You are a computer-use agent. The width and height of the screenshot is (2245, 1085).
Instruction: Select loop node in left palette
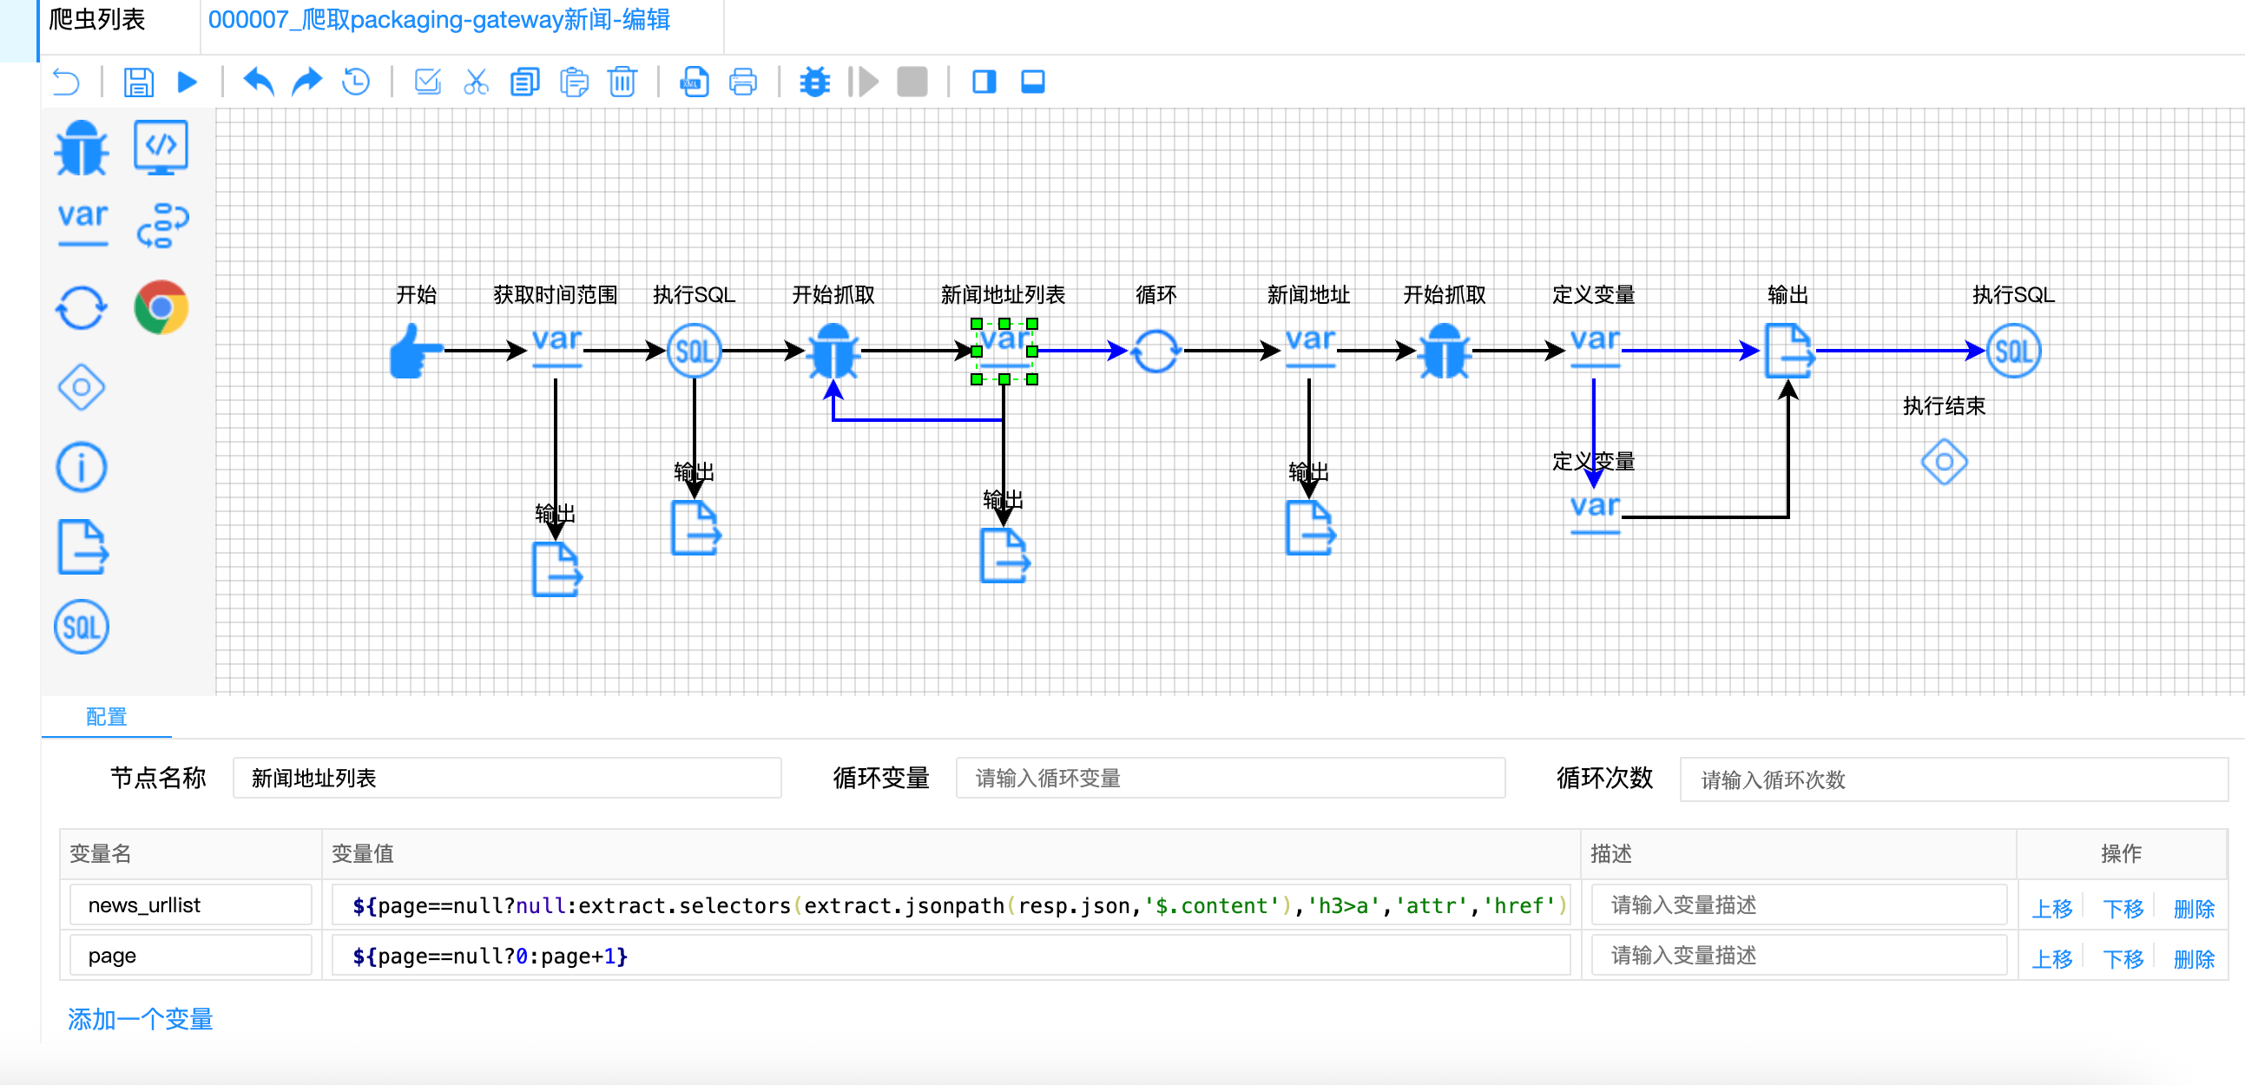pos(81,307)
